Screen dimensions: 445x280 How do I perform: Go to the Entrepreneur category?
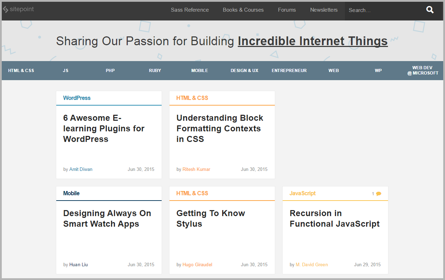289,71
